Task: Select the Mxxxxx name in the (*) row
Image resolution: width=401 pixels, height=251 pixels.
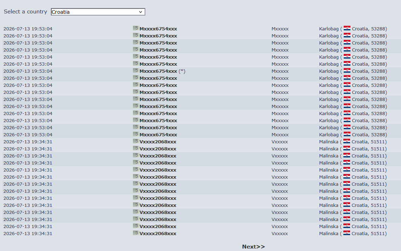Action: tap(280, 71)
